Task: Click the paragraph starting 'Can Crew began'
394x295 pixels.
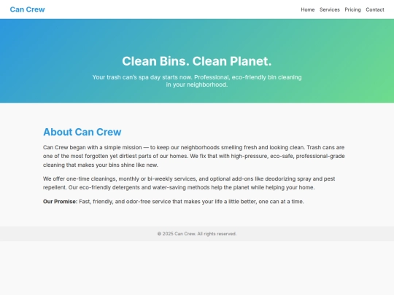Action: point(194,156)
